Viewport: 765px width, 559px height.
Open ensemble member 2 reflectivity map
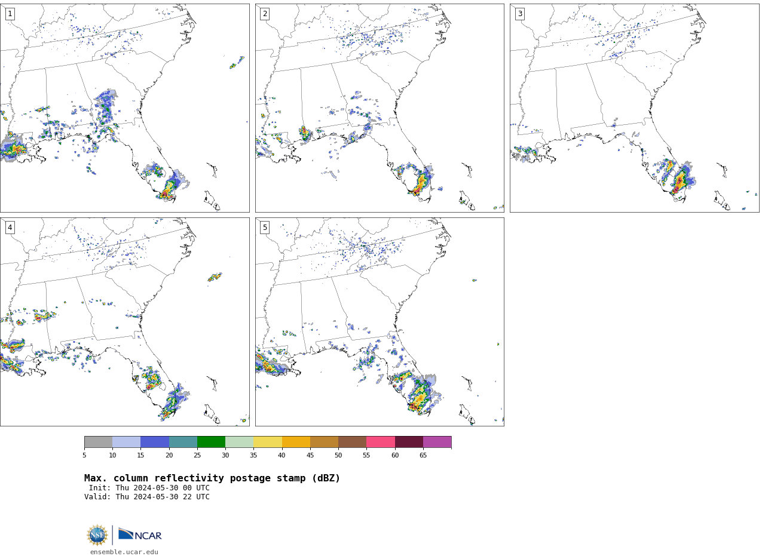point(380,108)
